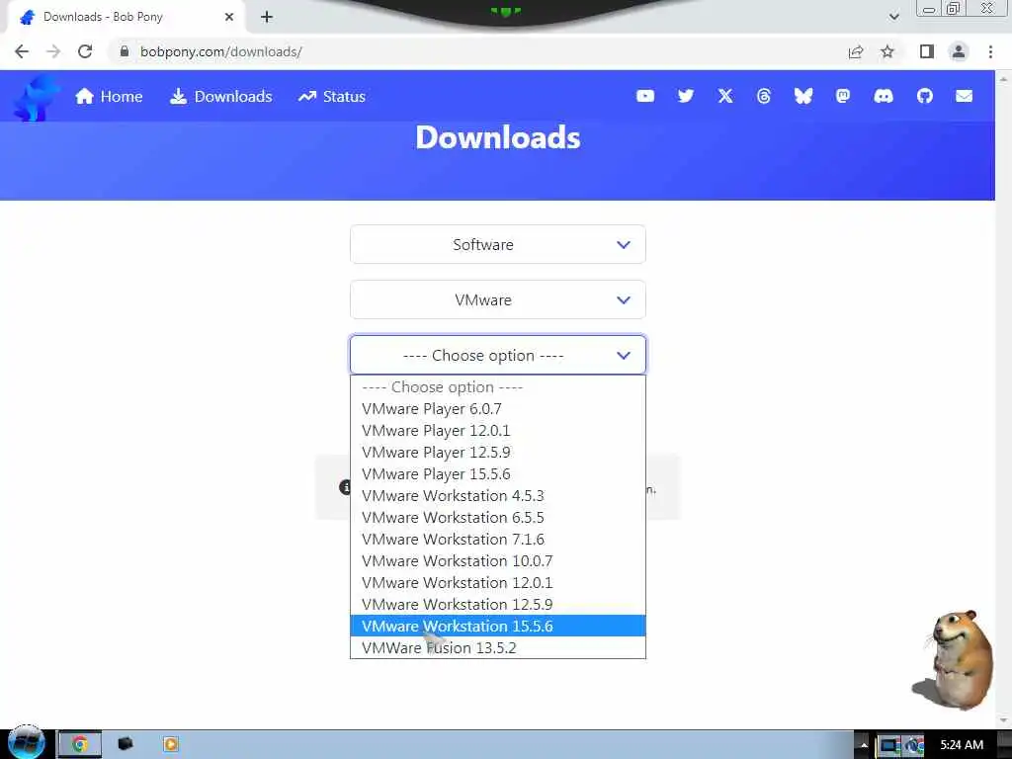
Task: Open the YouTube social icon
Action: [644, 96]
